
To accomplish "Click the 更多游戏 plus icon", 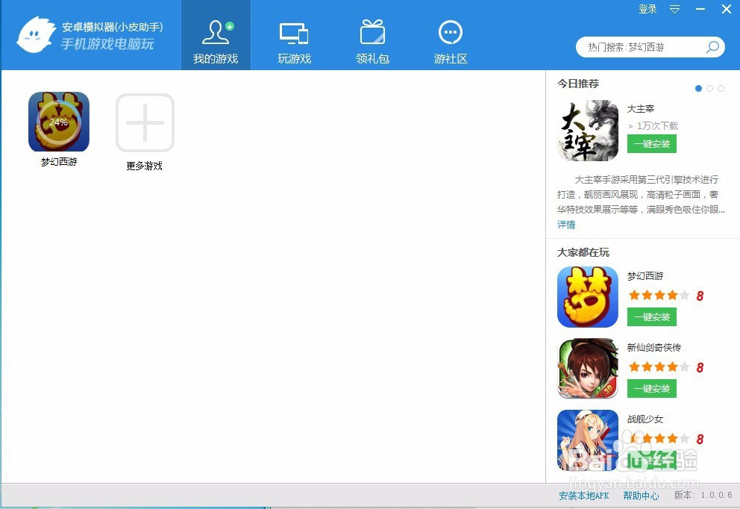I will (145, 122).
